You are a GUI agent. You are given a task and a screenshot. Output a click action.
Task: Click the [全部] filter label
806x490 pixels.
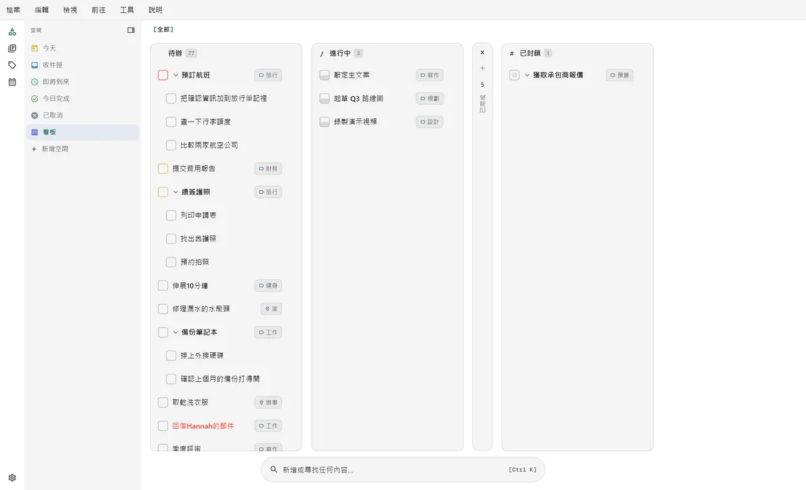pos(163,30)
